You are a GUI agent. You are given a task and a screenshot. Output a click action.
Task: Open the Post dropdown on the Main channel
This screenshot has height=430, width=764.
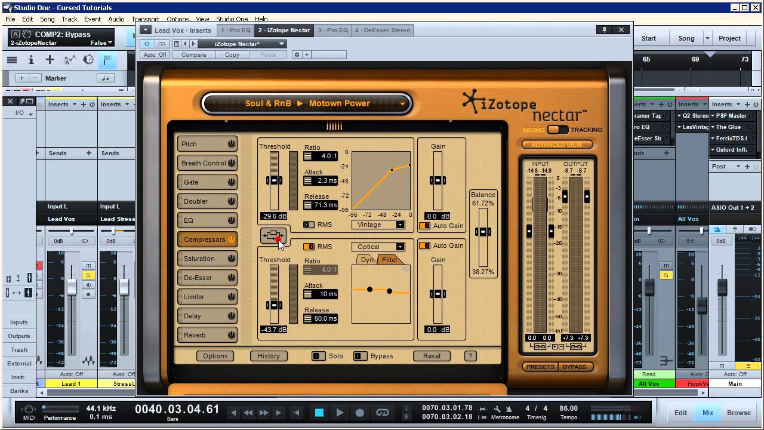point(738,167)
